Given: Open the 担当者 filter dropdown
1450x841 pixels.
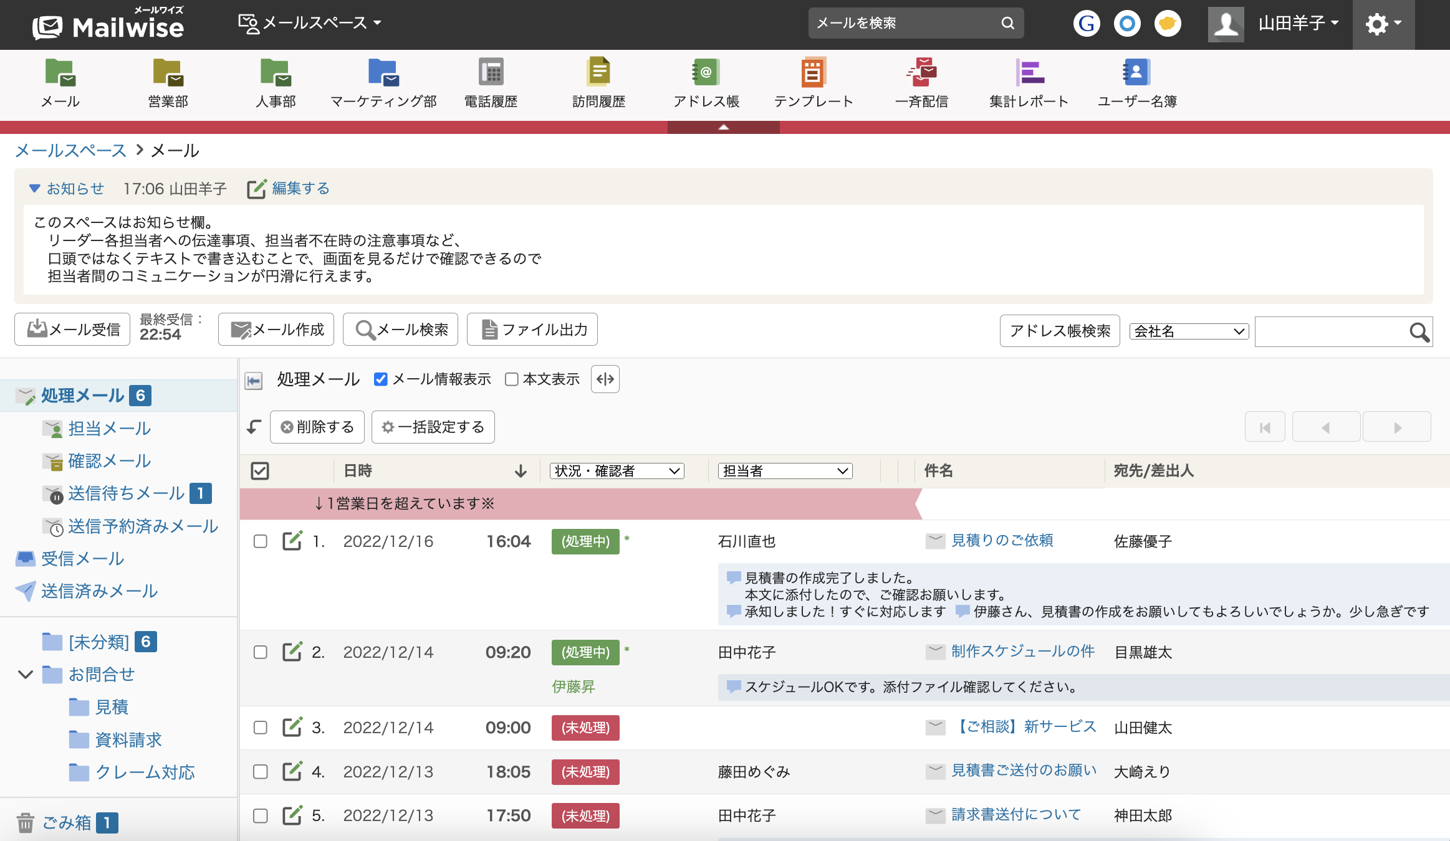Looking at the screenshot, I should point(785,471).
